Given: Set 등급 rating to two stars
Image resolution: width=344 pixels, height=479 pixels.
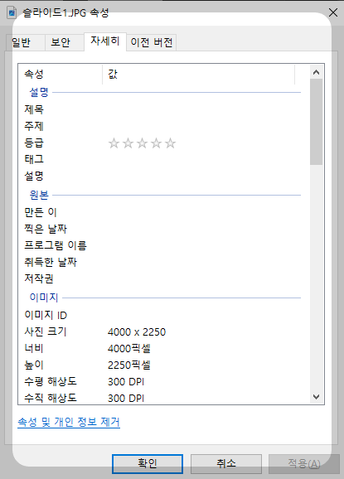Looking at the screenshot, I should 128,143.
